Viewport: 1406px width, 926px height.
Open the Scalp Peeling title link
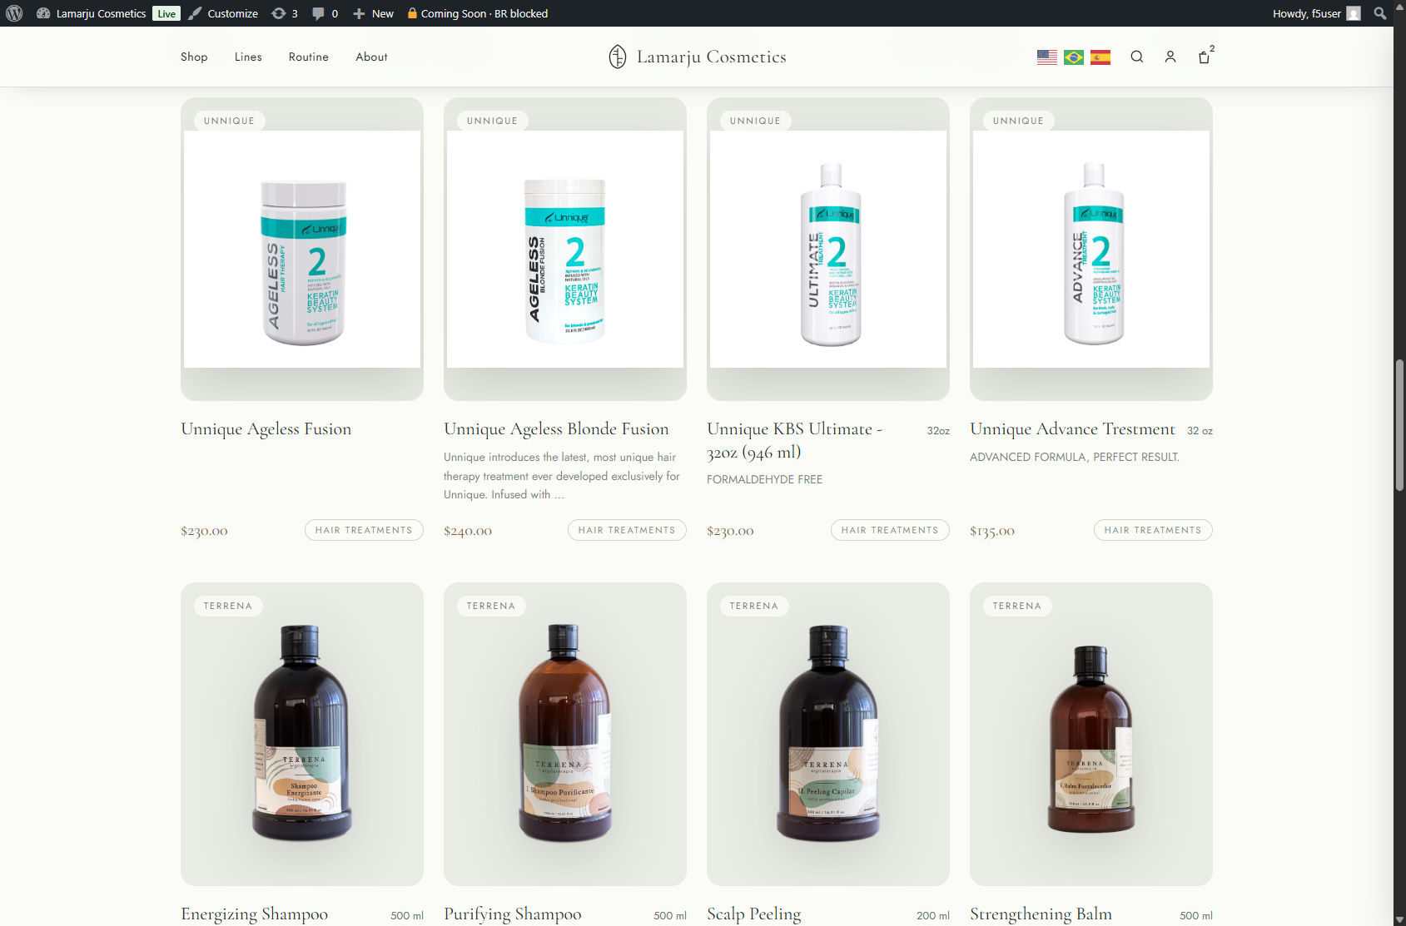[x=754, y=914]
